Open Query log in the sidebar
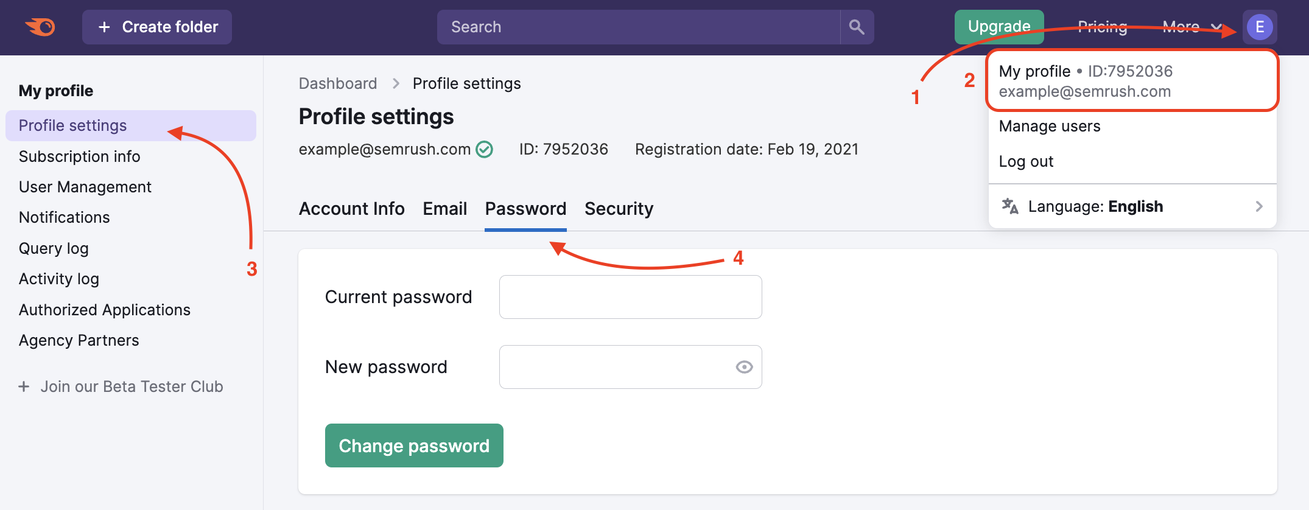Viewport: 1309px width, 510px height. (54, 248)
